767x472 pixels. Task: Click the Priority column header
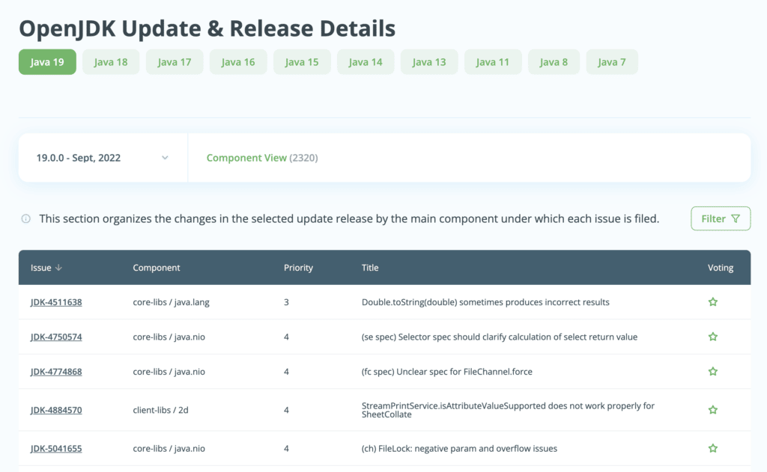coord(298,268)
